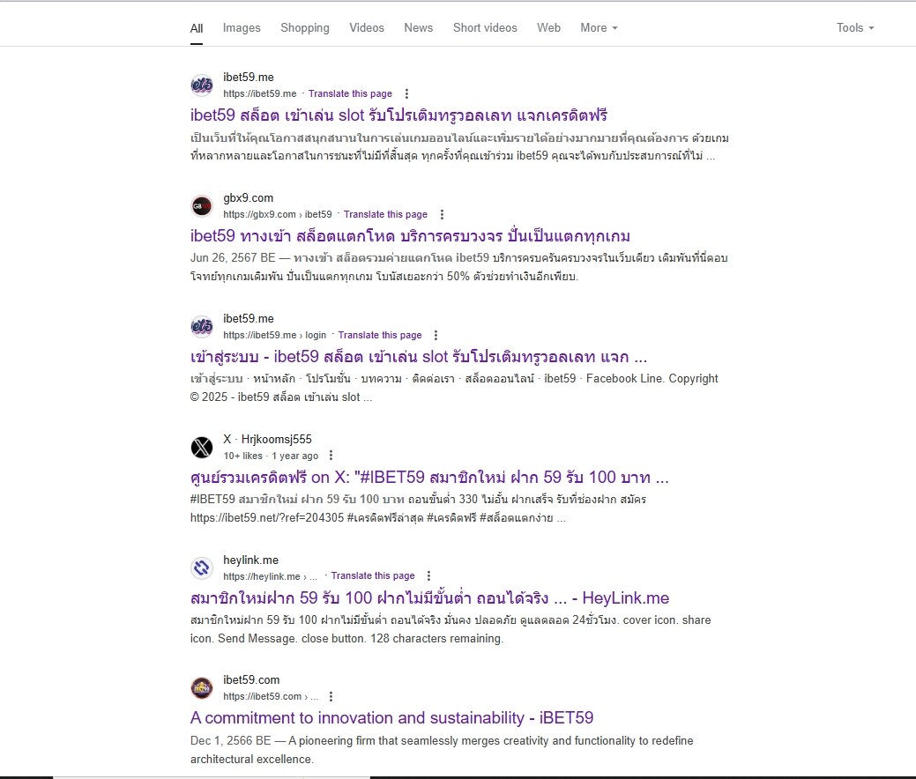This screenshot has width=916, height=779.
Task: Click the '10+ likes · 1 year ago' text
Action: tap(271, 456)
